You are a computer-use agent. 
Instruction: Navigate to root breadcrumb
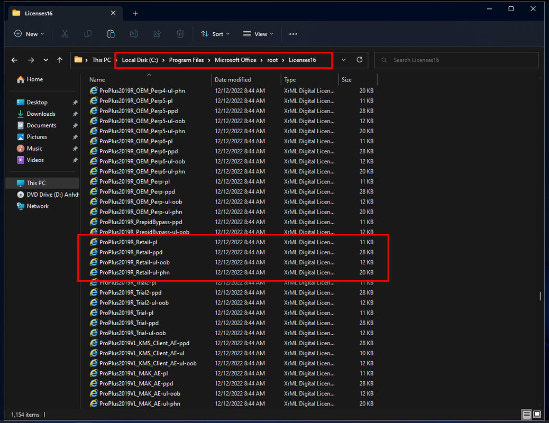click(272, 60)
